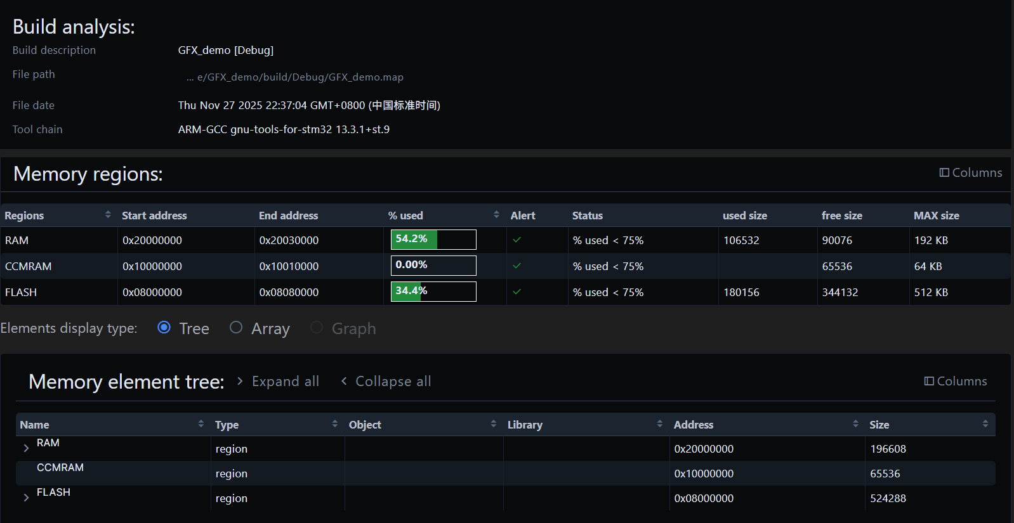Image resolution: width=1014 pixels, height=523 pixels.
Task: Sort by the Regions column sort icon
Action: coord(108,215)
